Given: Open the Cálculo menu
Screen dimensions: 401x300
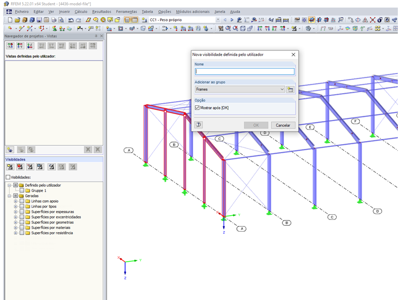Looking at the screenshot, I should click(81, 12).
